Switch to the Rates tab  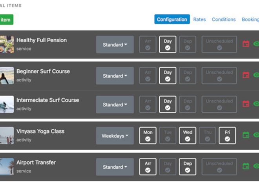click(199, 19)
